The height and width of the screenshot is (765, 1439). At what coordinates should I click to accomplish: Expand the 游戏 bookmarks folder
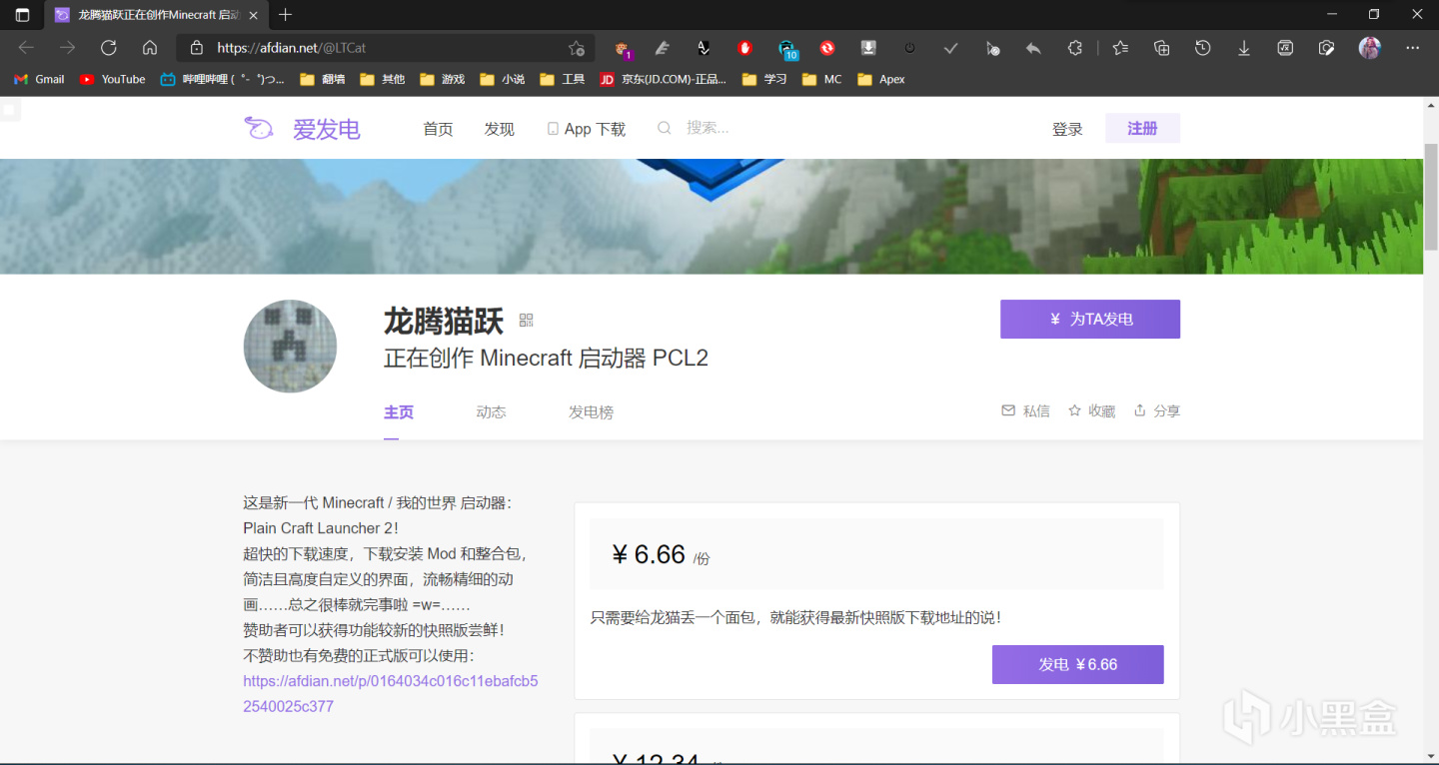click(442, 79)
